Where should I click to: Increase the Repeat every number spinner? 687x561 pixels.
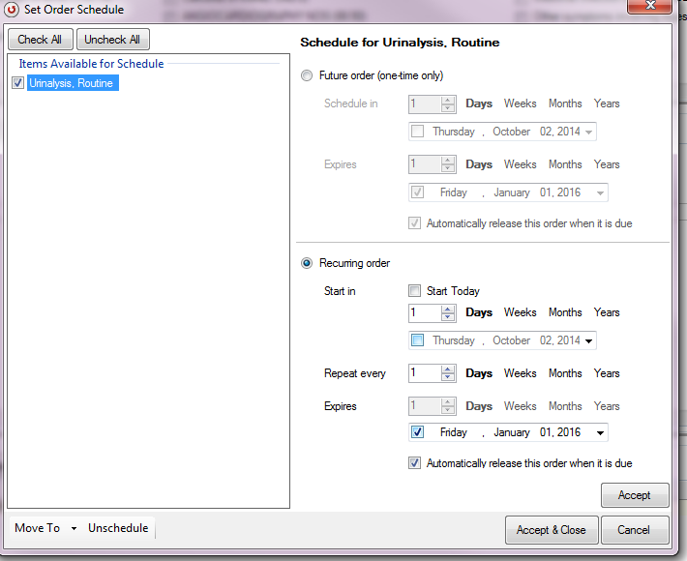coord(447,369)
